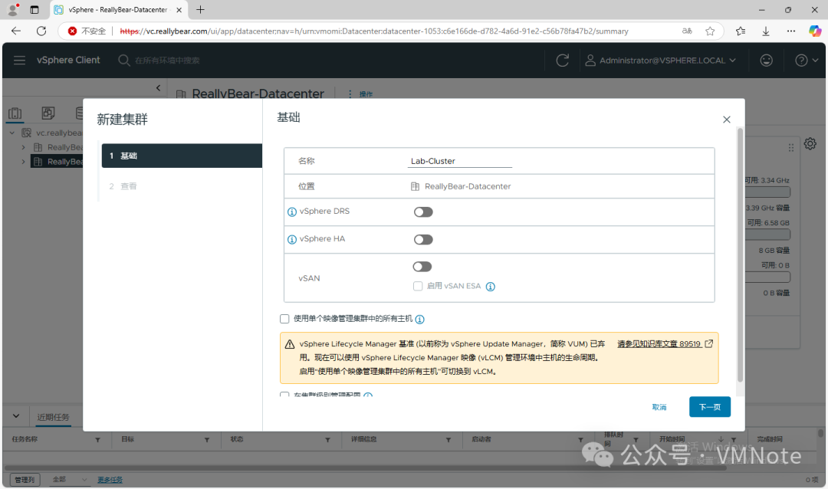828x489 pixels.
Task: Click the browser address bar URL
Action: (374, 31)
